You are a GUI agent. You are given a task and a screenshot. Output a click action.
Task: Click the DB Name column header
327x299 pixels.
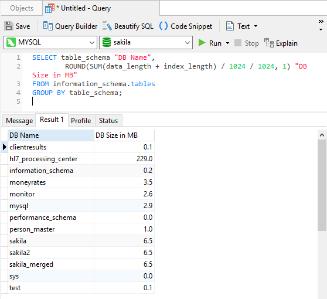click(x=51, y=135)
